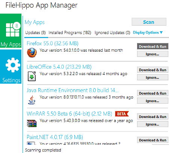Switch to the Updates (8) tab

tap(35, 33)
